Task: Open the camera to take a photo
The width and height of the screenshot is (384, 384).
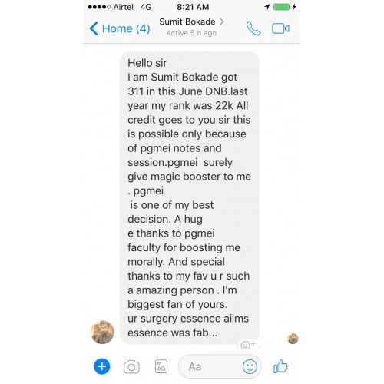Action: tap(131, 367)
